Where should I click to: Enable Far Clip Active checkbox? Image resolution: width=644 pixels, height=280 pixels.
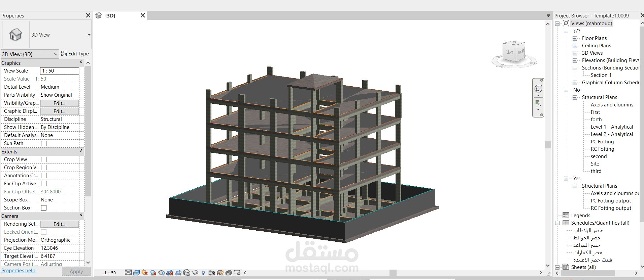pyautogui.click(x=44, y=184)
